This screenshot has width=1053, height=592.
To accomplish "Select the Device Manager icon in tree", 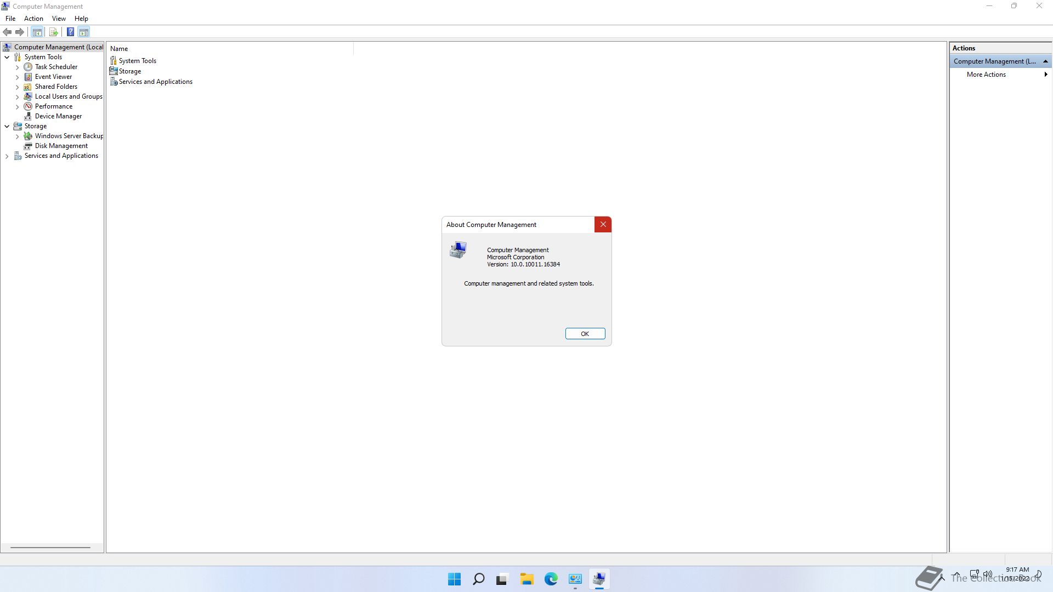I will [28, 116].
